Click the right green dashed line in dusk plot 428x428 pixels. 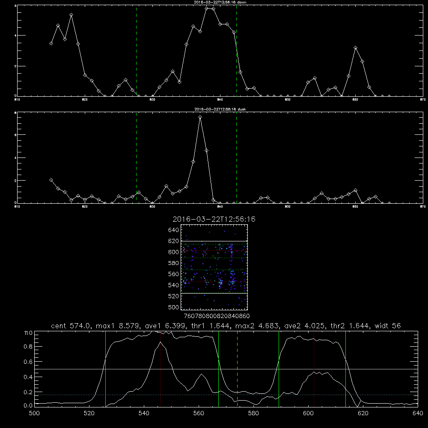[236, 158]
